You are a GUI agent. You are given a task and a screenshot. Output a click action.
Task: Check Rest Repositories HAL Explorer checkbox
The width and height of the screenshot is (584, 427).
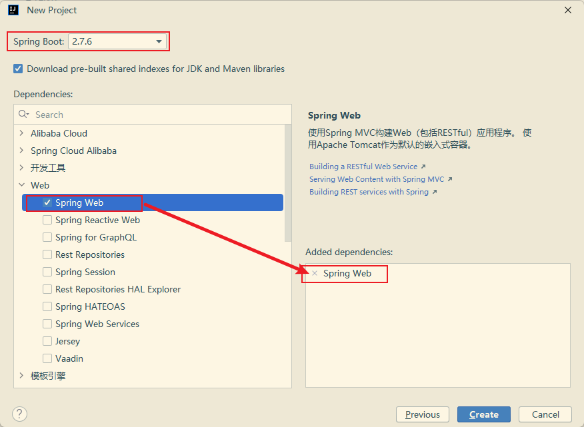47,289
